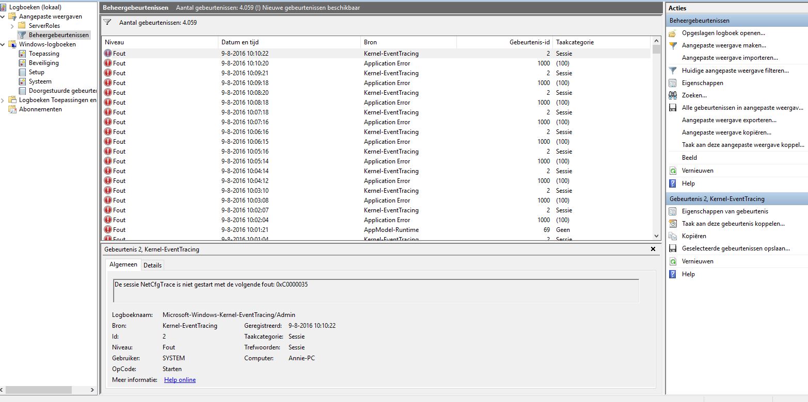Viewport: 808px width, 402px height.
Task: Sort events by the Niveau column header
Action: tap(160, 42)
